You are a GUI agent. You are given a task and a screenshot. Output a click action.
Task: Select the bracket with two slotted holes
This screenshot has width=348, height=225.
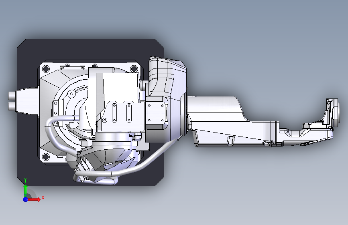(x=122, y=115)
